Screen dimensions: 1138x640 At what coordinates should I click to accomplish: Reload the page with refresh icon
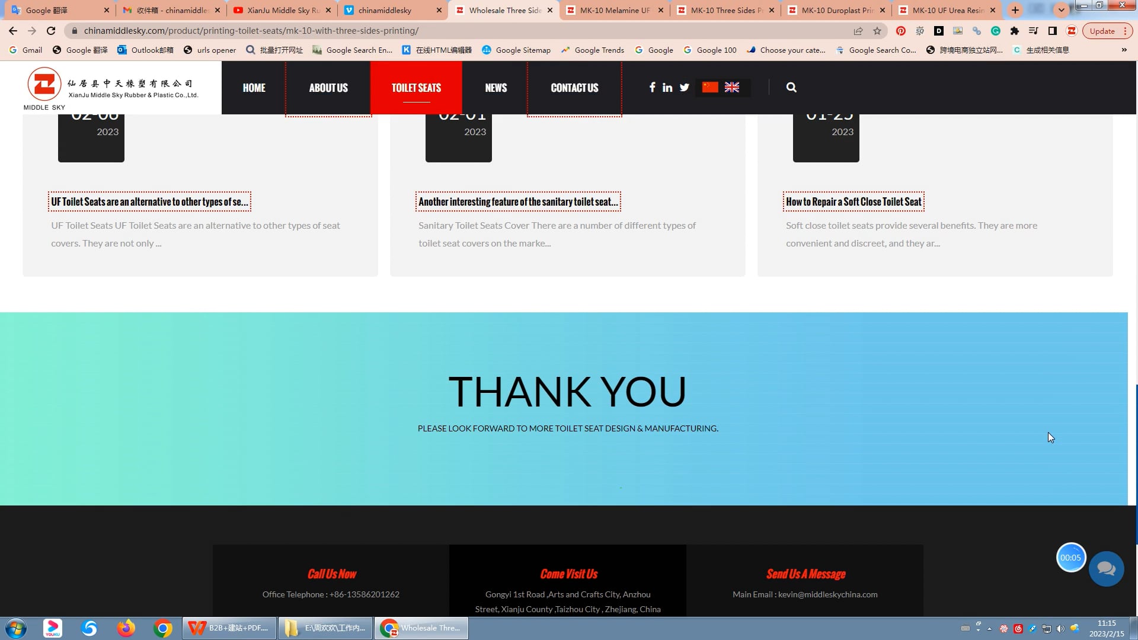pyautogui.click(x=51, y=31)
